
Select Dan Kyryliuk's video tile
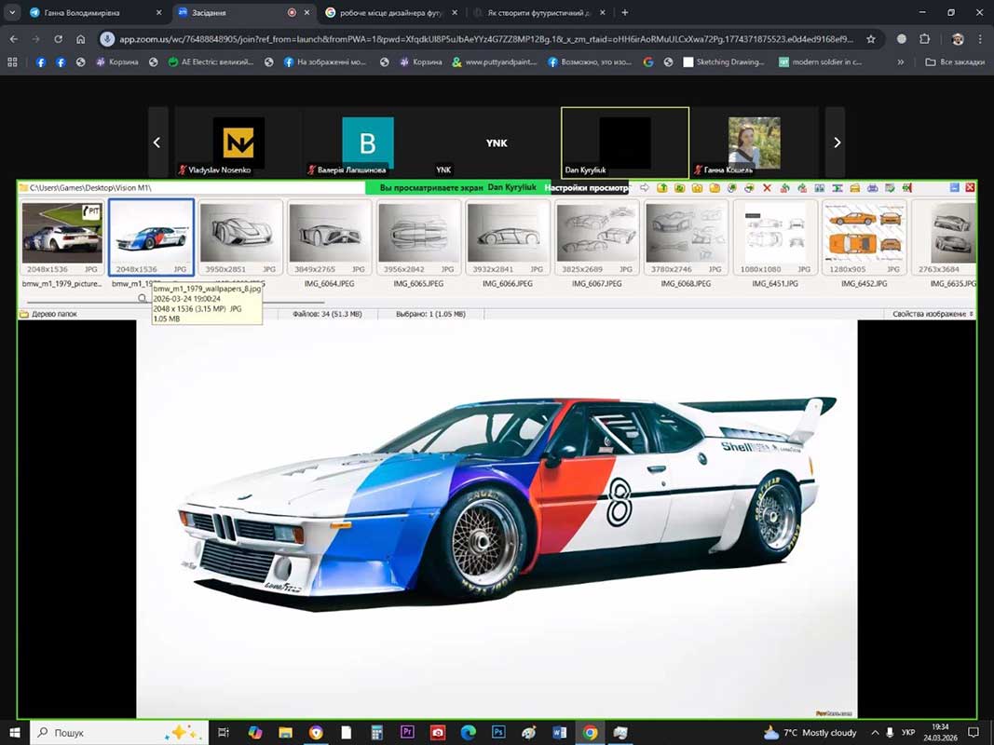pyautogui.click(x=625, y=142)
